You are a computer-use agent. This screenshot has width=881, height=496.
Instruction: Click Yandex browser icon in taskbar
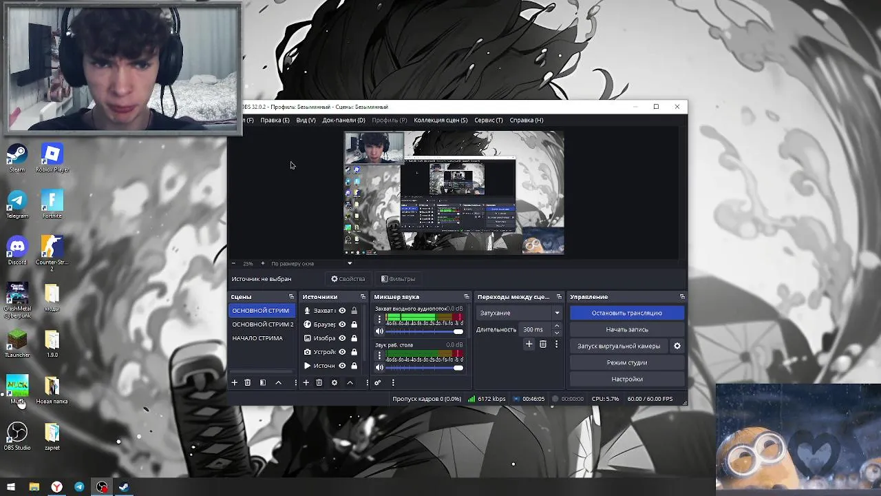pyautogui.click(x=56, y=487)
